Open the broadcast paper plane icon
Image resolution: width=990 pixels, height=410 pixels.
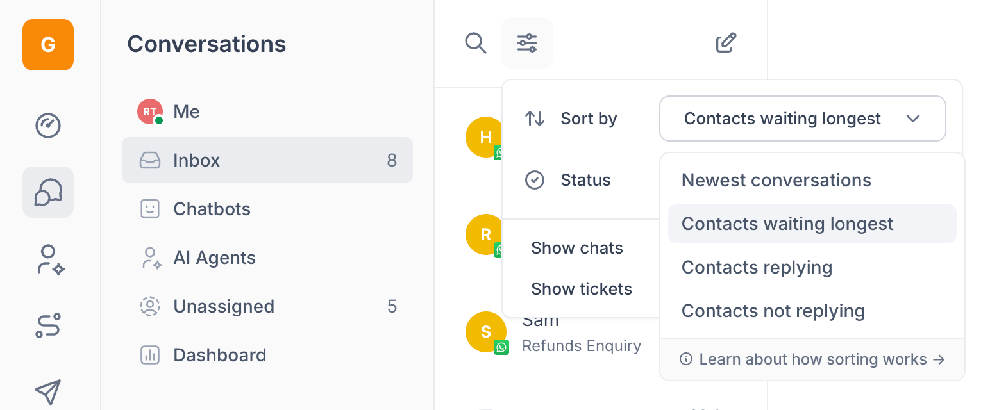click(48, 391)
